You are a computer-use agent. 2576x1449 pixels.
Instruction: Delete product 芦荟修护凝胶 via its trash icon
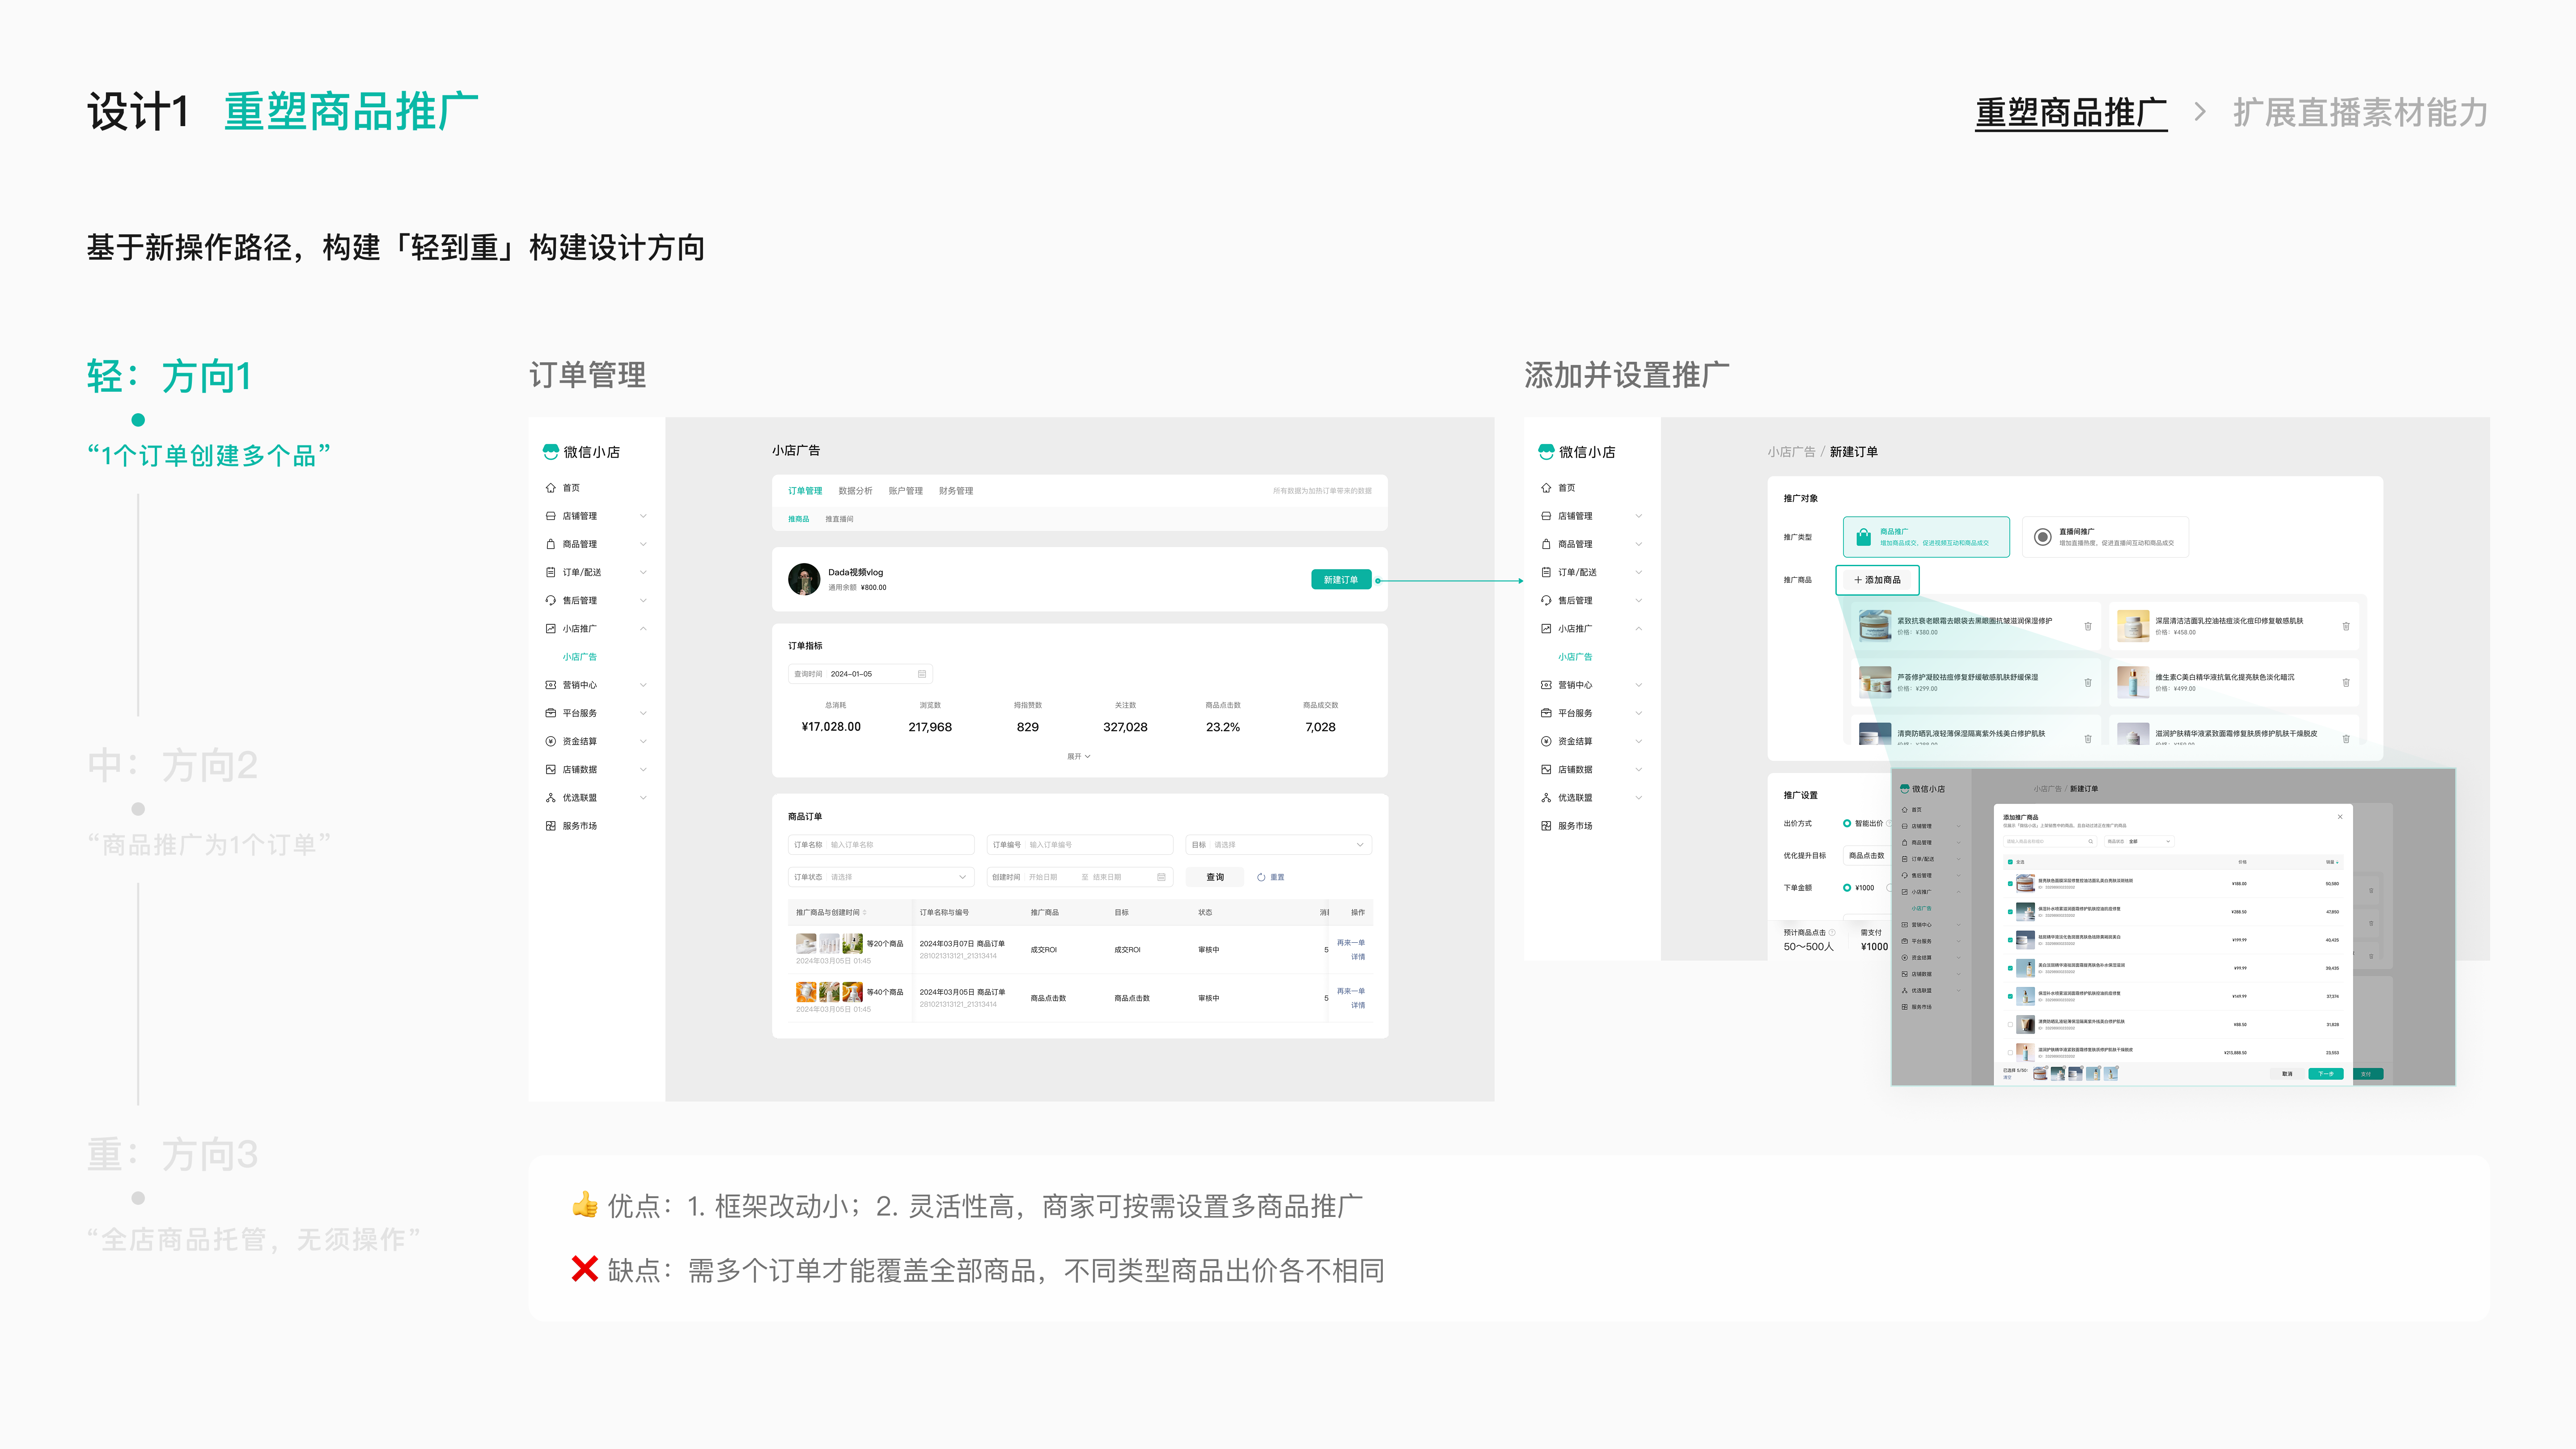[x=2088, y=682]
